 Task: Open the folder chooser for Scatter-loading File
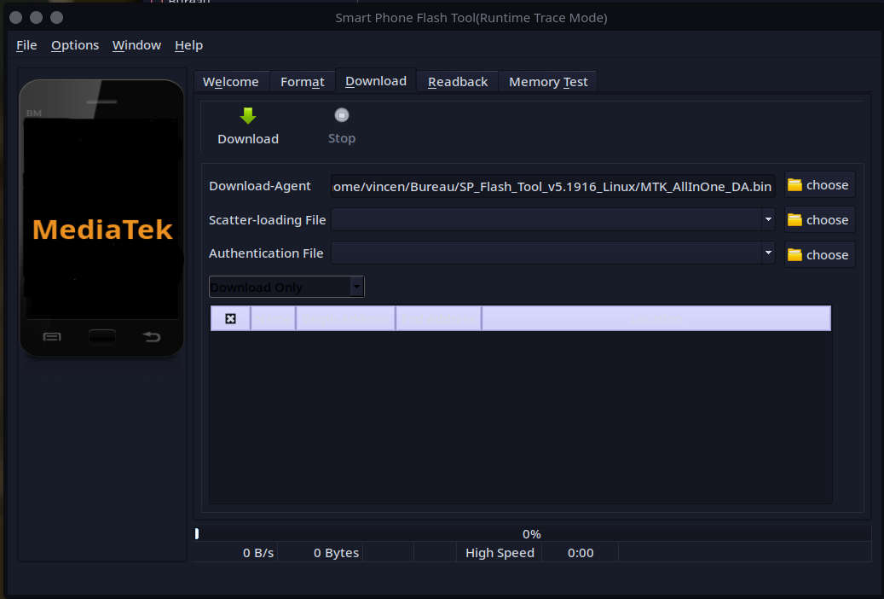click(818, 219)
